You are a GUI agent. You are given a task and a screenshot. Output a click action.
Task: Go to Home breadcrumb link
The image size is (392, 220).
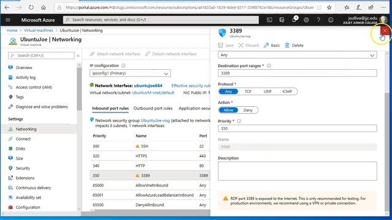tap(12, 31)
